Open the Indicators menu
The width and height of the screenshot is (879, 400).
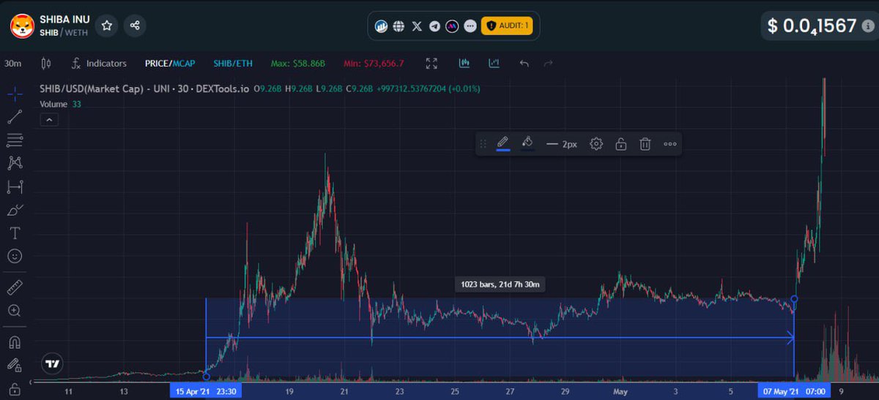pyautogui.click(x=99, y=64)
